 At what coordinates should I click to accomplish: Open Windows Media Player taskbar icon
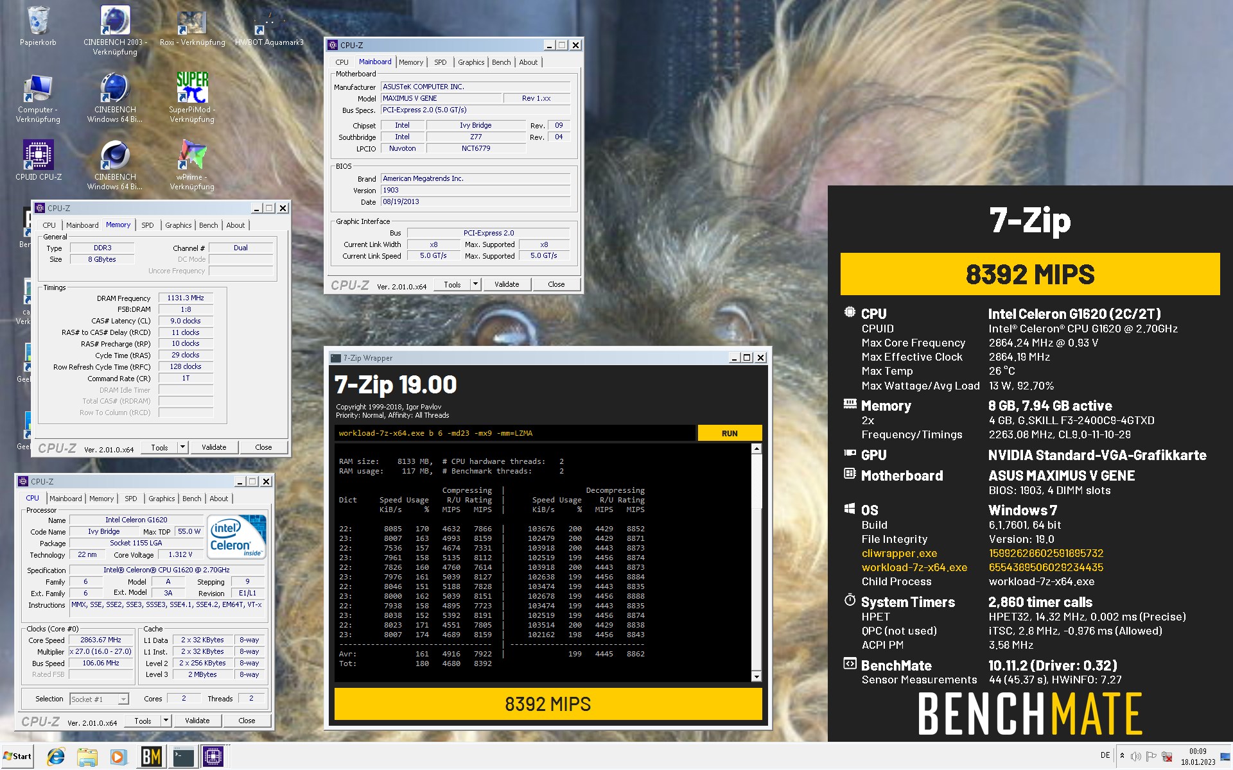pos(118,757)
